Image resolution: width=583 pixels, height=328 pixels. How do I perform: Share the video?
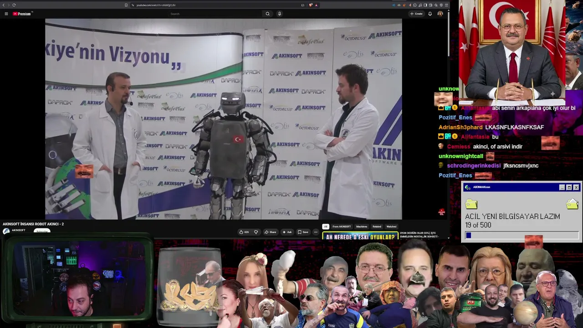[x=271, y=232]
